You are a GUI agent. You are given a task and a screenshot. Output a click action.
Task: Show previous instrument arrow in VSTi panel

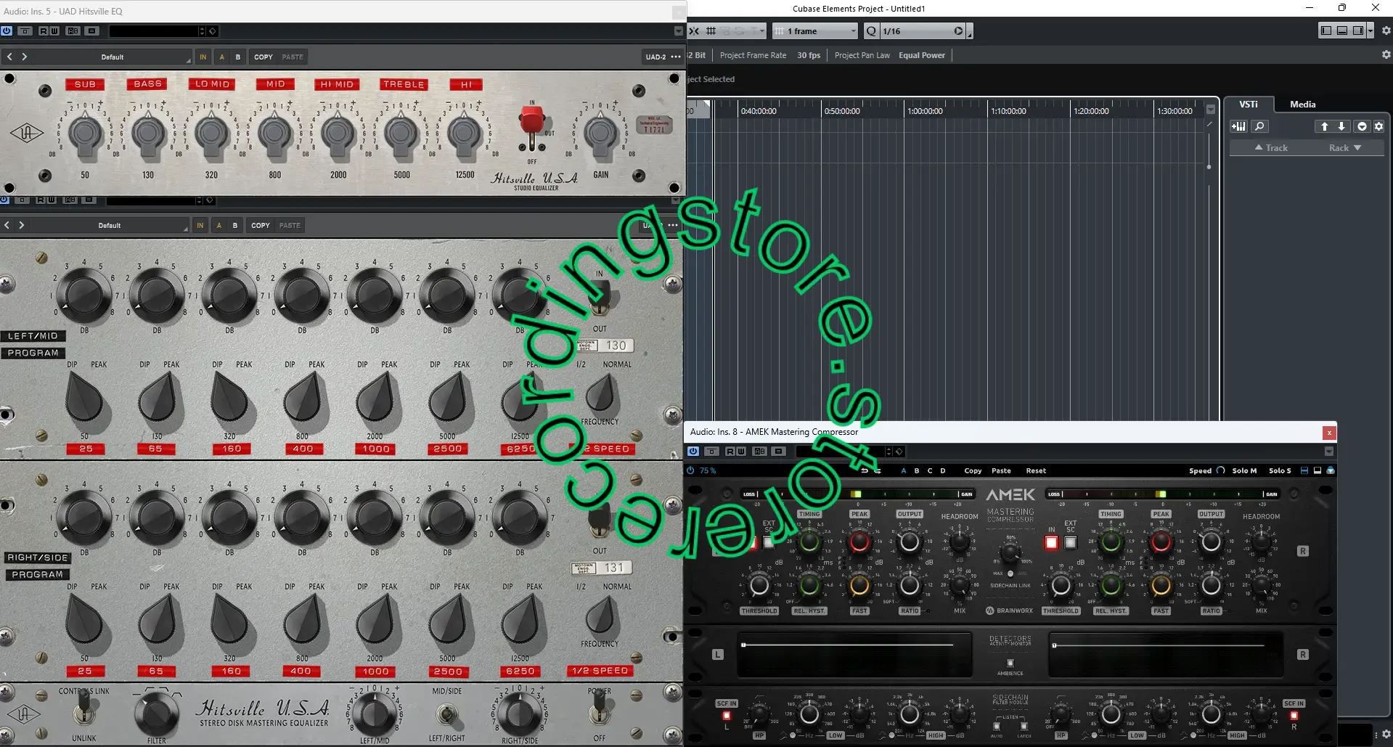(x=1324, y=126)
